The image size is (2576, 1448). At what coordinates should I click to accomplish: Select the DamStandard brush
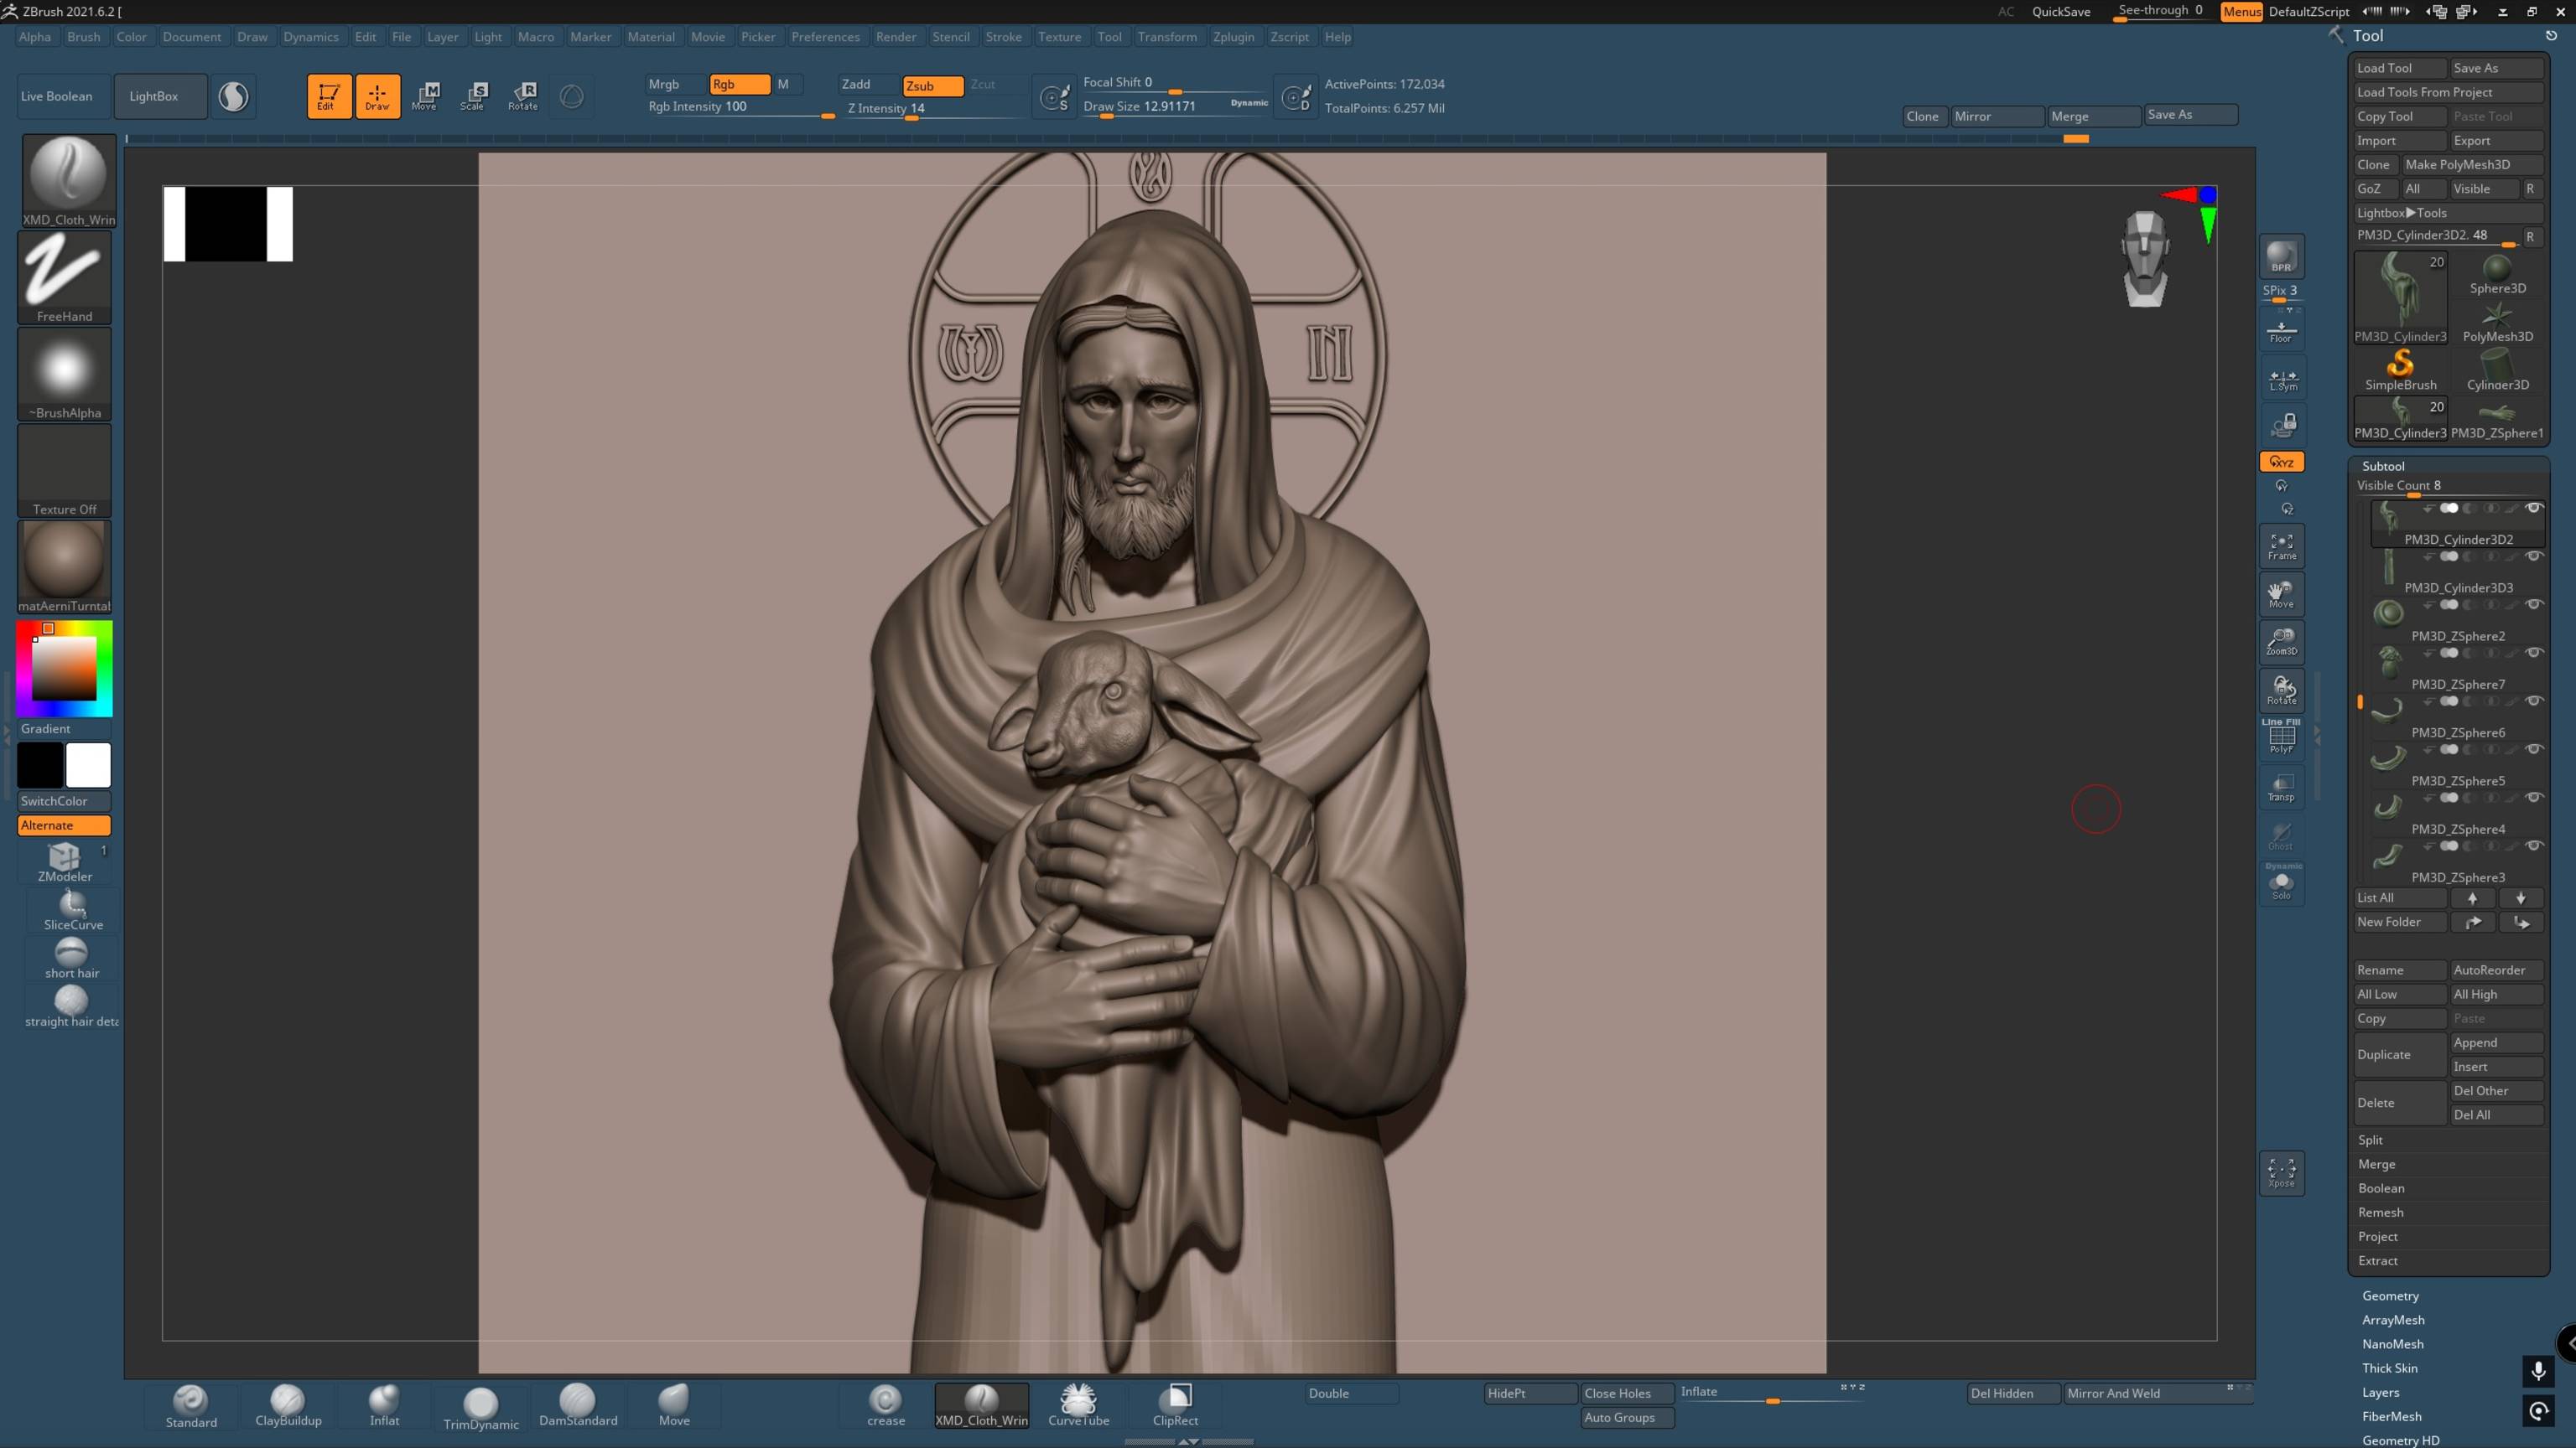coord(578,1404)
